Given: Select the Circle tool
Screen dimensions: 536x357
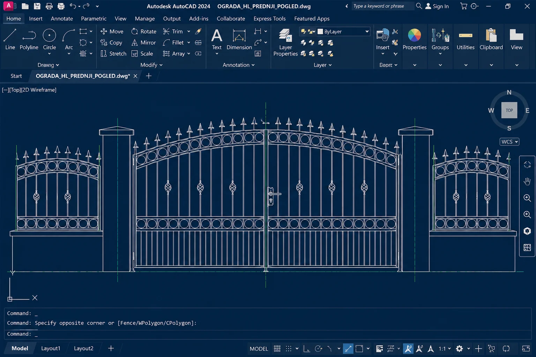Looking at the screenshot, I should pyautogui.click(x=49, y=39).
